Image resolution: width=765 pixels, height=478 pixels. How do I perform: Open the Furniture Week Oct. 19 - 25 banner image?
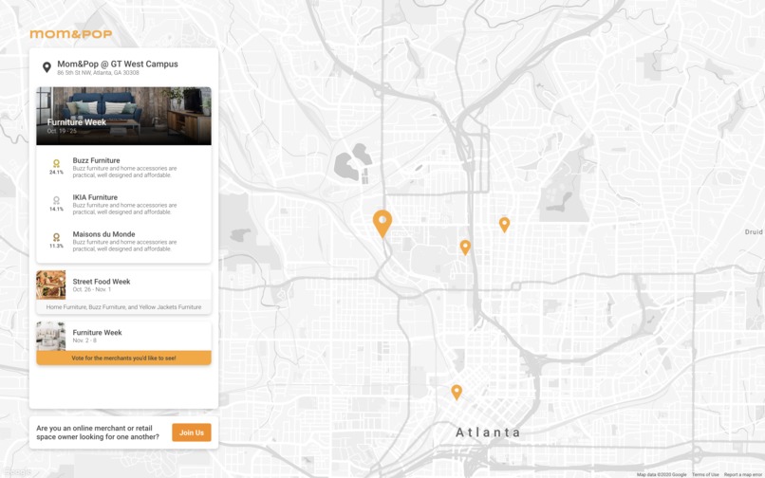point(124,116)
